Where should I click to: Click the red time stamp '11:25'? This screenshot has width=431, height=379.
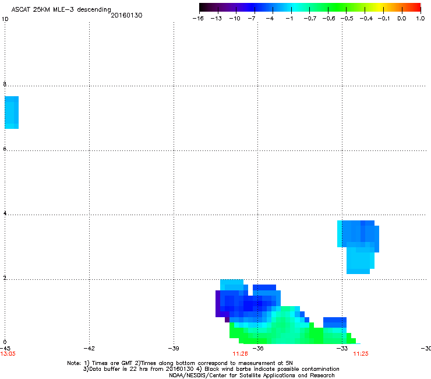point(361,354)
